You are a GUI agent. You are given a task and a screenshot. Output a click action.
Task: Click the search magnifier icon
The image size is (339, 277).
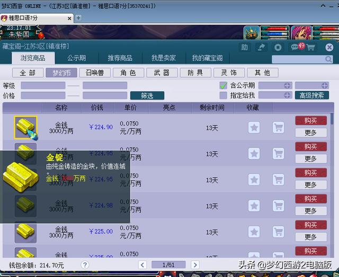coord(328,59)
